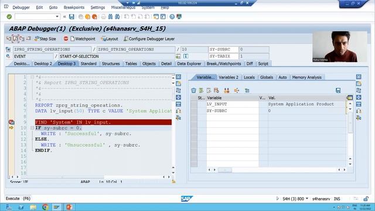Close the source code tool via top icon
The width and height of the screenshot is (375, 211).
(x=178, y=77)
